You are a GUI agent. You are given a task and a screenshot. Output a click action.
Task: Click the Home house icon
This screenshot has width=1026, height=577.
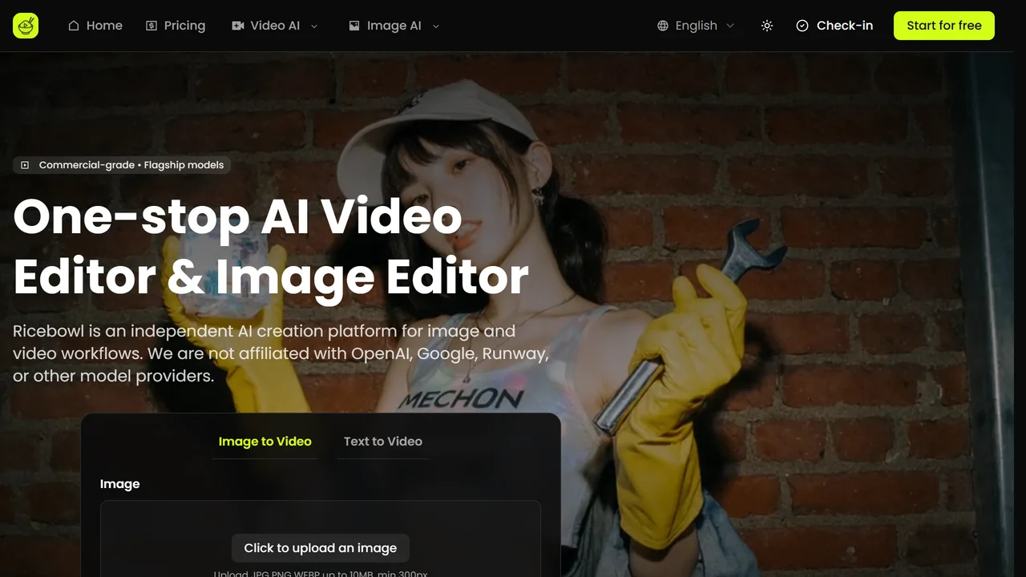(x=74, y=26)
